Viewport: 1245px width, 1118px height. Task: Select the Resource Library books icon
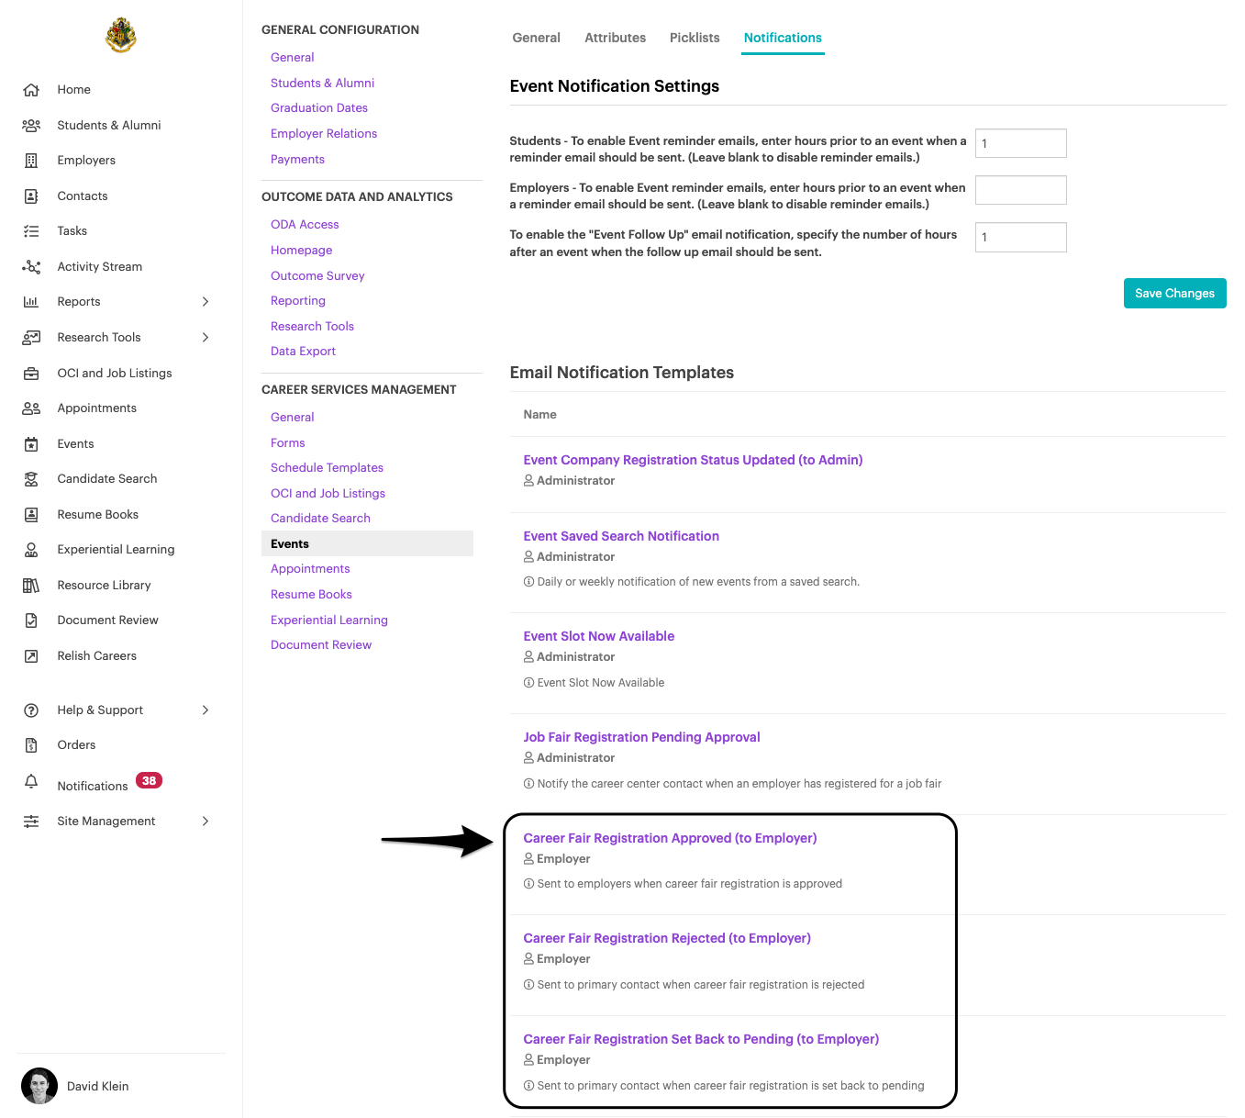pos(31,586)
